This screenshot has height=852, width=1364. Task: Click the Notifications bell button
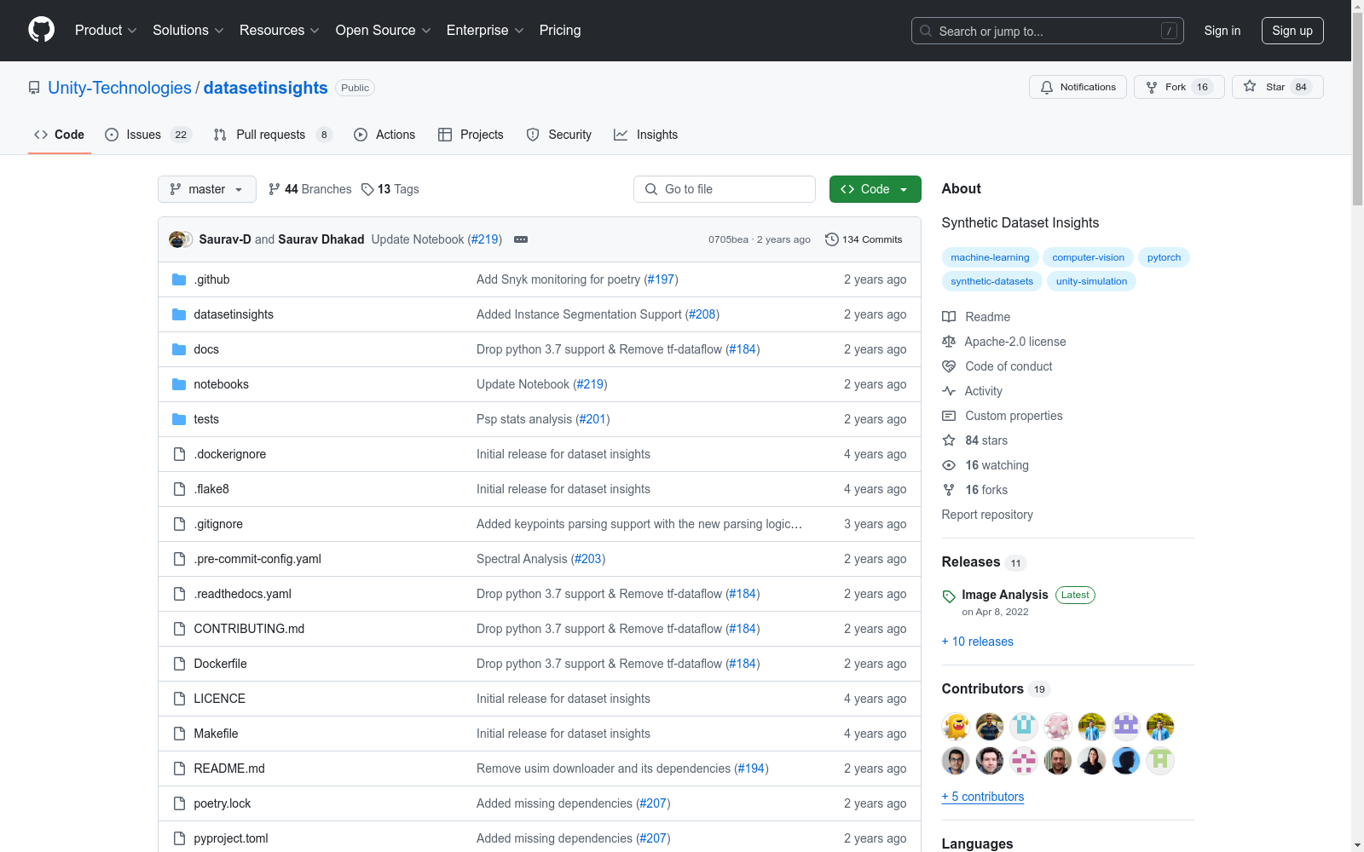click(x=1078, y=87)
